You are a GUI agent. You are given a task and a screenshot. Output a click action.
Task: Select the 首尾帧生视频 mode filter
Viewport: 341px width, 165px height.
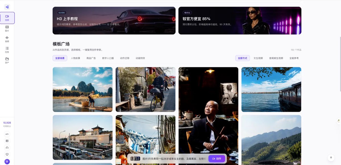pyautogui.click(x=276, y=58)
